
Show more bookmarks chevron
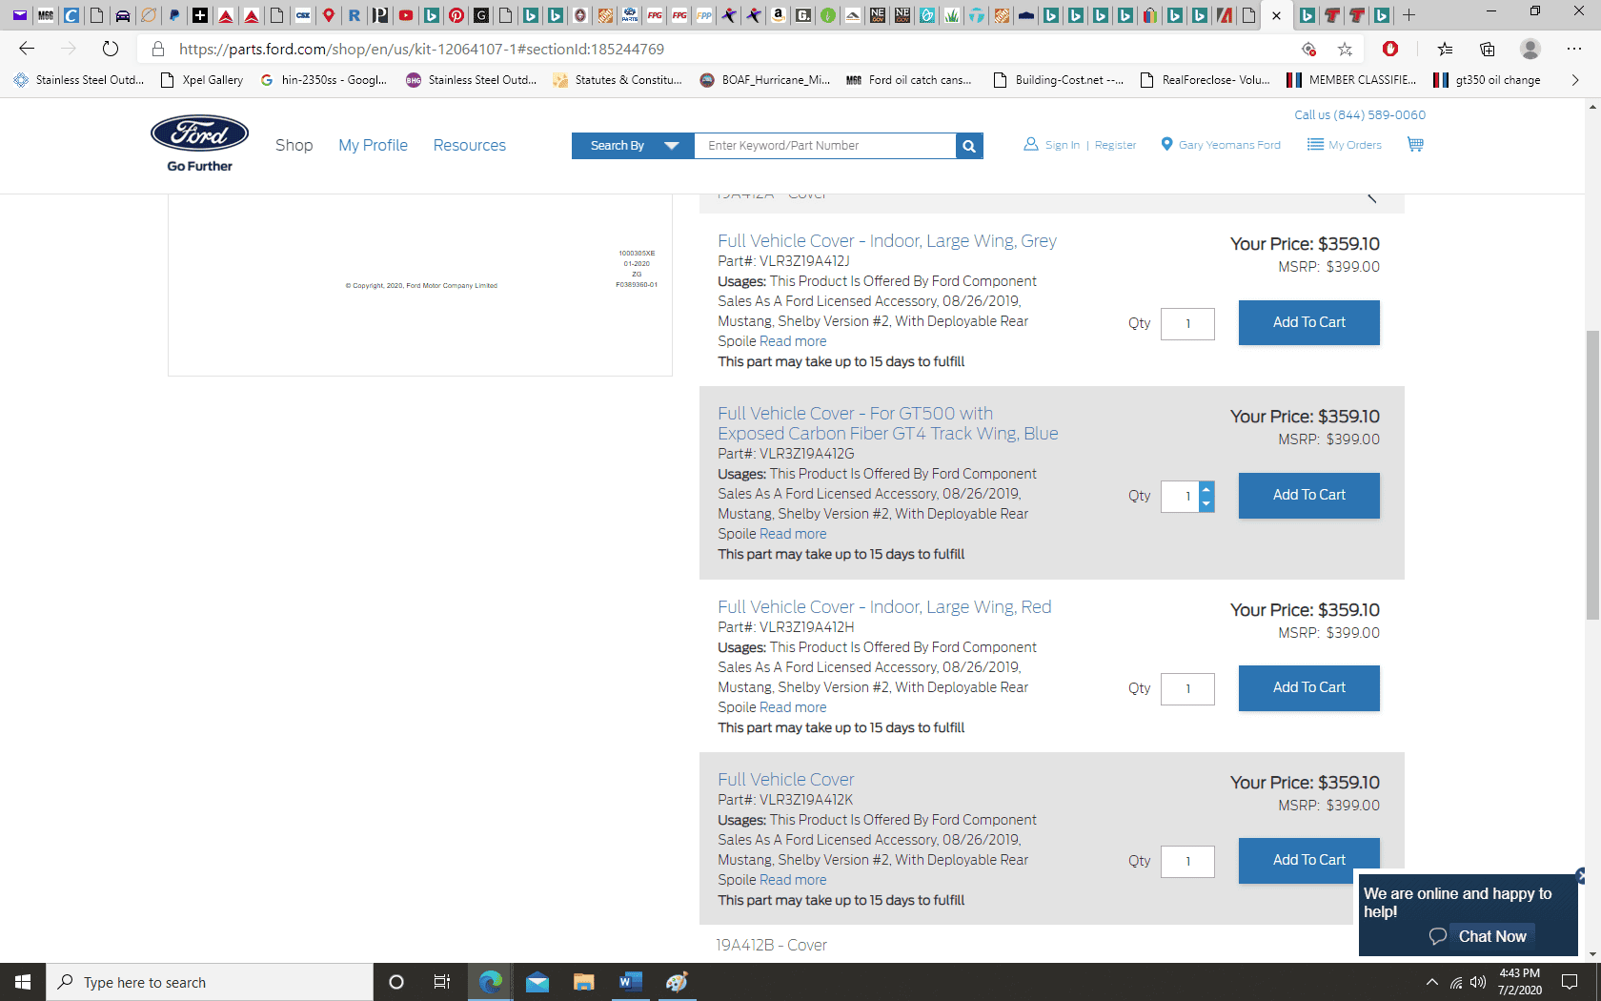click(1574, 80)
